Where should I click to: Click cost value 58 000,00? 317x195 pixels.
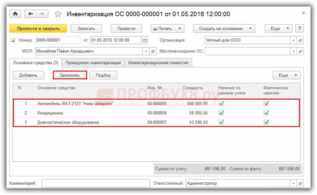coord(198,113)
